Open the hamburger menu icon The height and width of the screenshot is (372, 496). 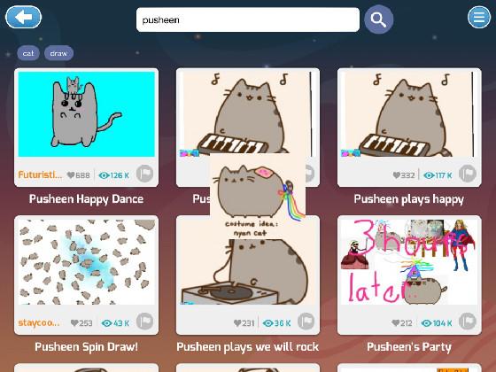tap(479, 17)
